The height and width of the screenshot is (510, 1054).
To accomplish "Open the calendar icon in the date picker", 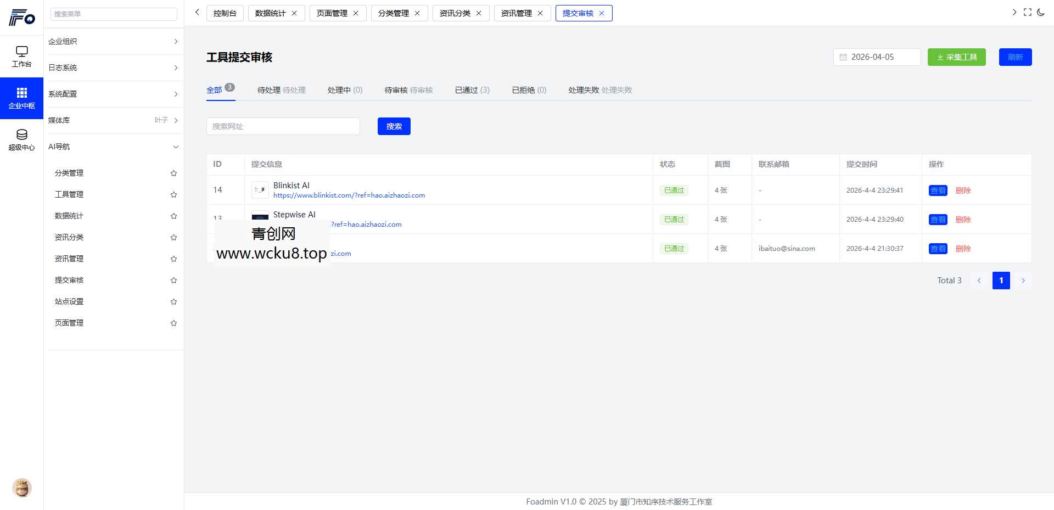I will [844, 57].
